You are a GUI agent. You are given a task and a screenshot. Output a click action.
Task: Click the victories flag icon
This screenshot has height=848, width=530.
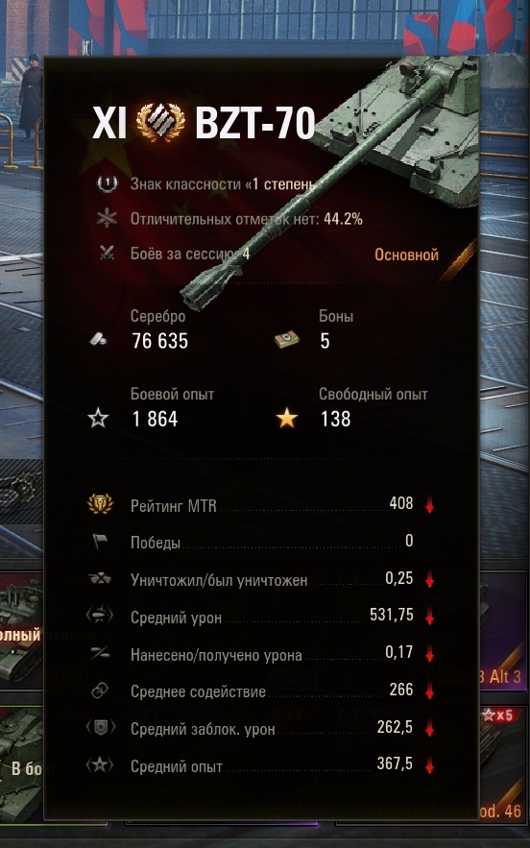coord(100,542)
